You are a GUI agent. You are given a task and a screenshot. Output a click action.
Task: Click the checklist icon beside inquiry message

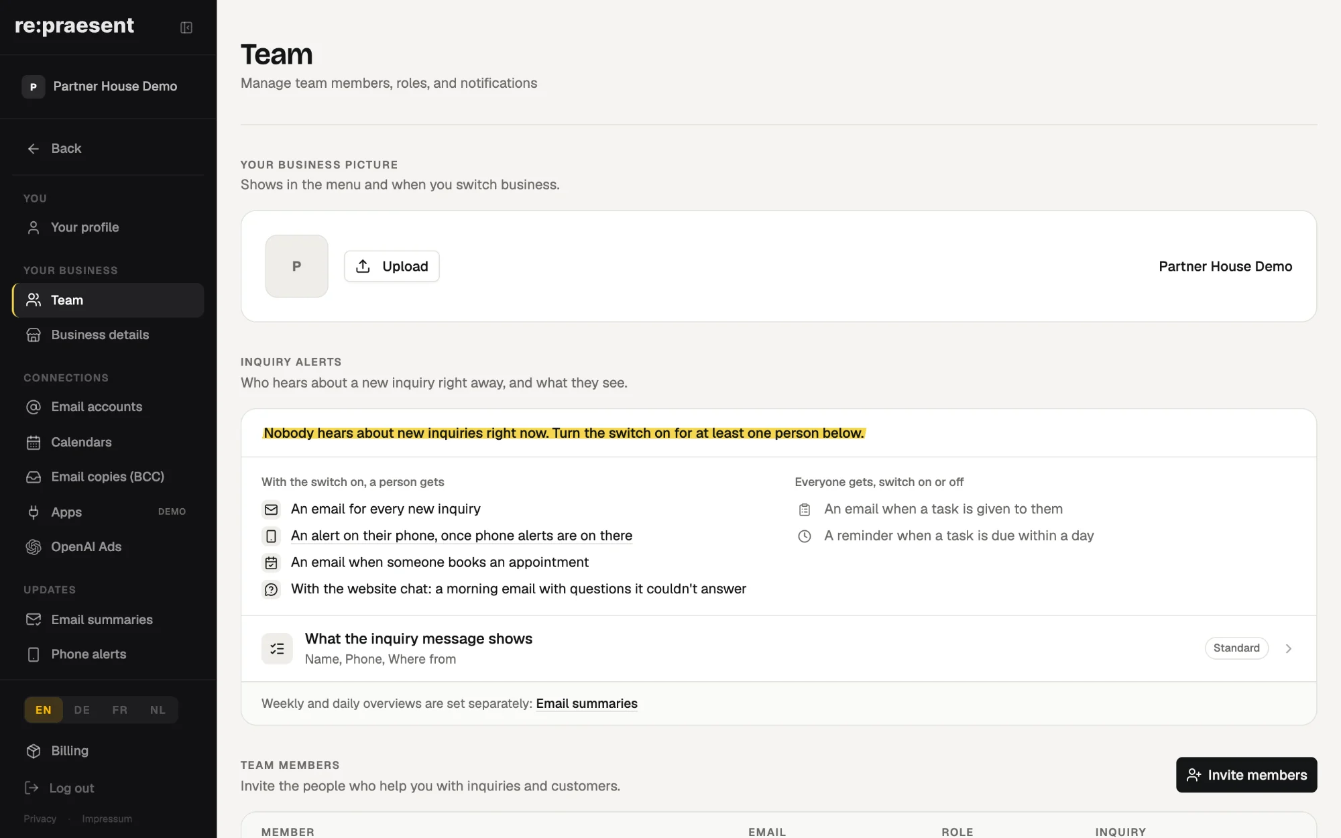[x=277, y=648]
